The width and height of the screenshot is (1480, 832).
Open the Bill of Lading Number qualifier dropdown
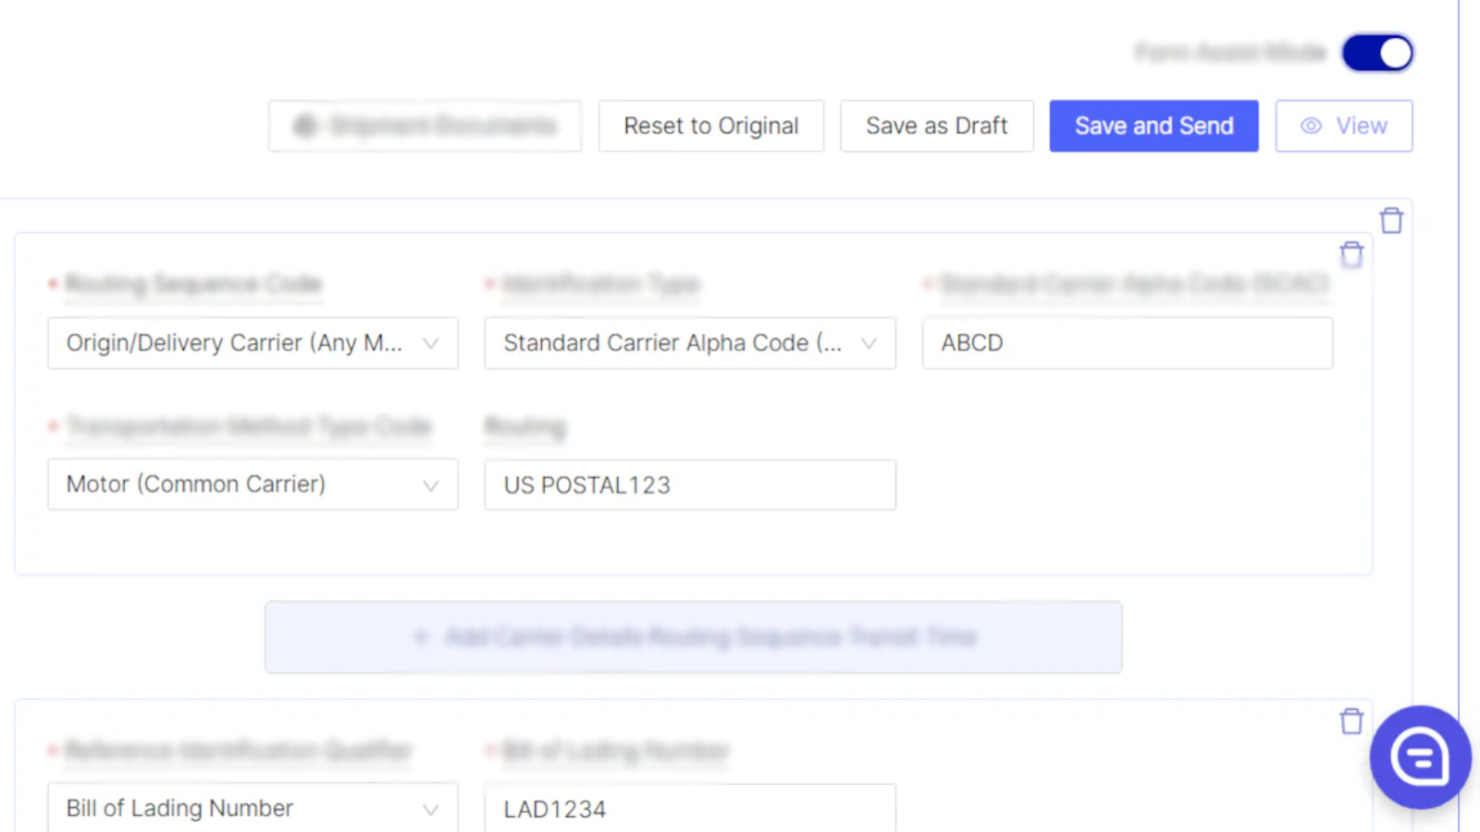253,808
